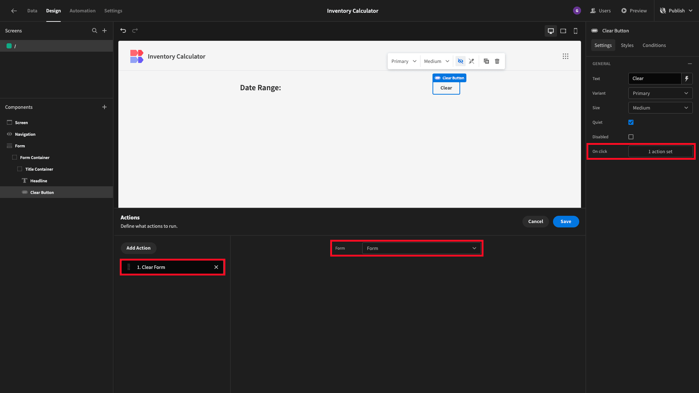This screenshot has height=393, width=699.
Task: Open the top Settings tab
Action: pyautogui.click(x=113, y=11)
